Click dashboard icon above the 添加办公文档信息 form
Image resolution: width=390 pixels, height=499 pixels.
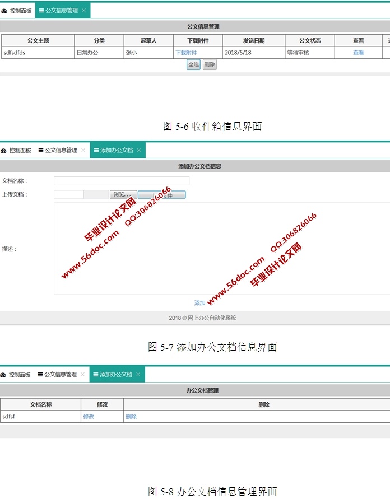4,151
